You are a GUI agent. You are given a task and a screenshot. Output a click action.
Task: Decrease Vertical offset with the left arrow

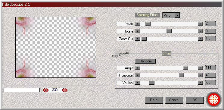[138, 83]
